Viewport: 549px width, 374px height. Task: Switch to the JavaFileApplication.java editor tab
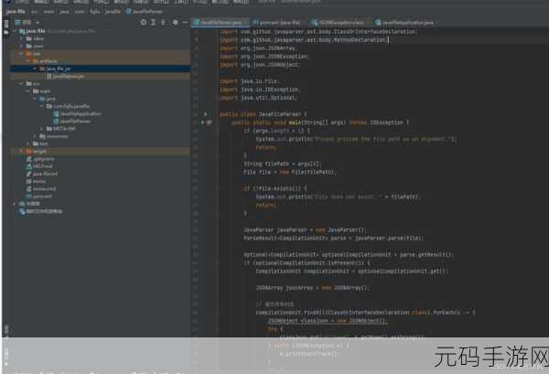(x=405, y=22)
